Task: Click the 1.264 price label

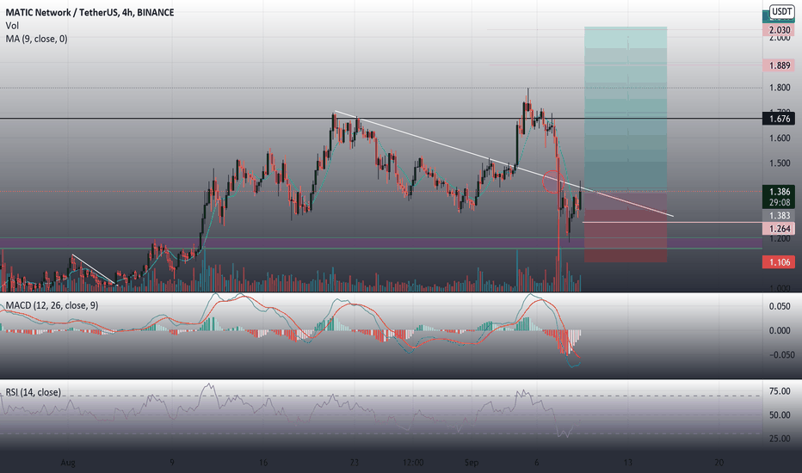Action: point(779,229)
